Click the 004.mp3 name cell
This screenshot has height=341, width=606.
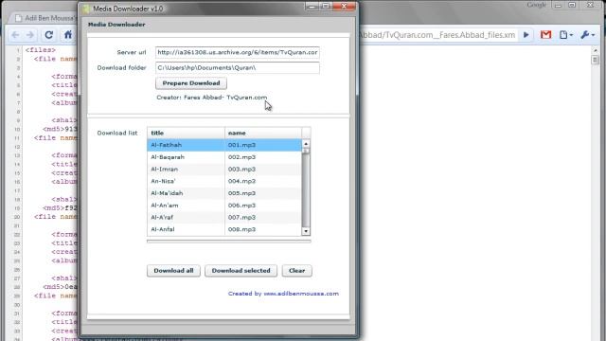(x=263, y=181)
